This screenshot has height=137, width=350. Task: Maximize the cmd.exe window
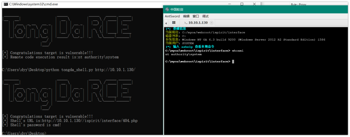point(242,4)
